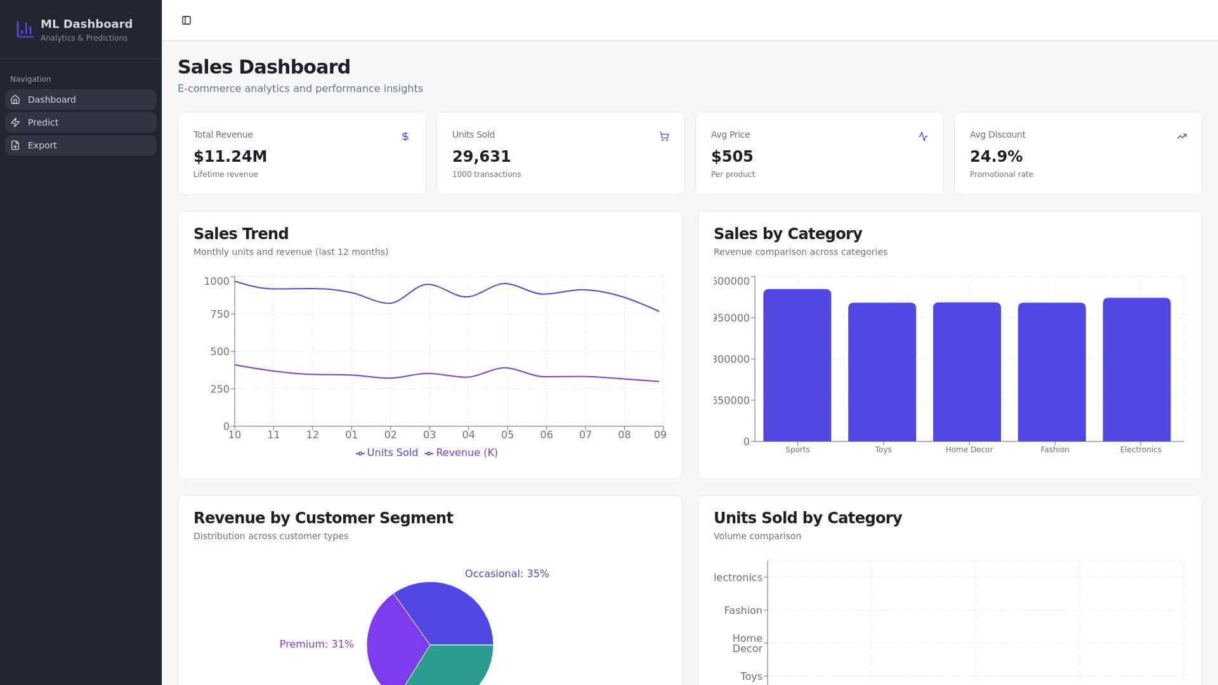Click the dollar icon on Total Revenue card
This screenshot has height=685, width=1218.
405,136
